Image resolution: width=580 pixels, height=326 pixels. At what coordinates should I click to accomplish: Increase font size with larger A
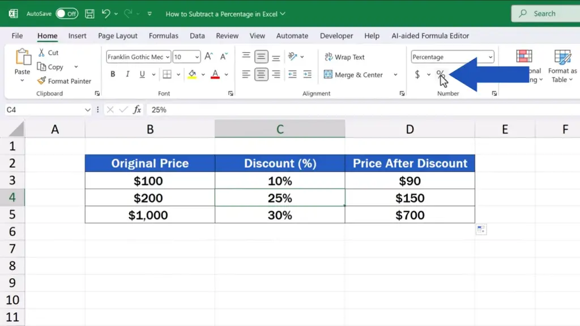click(x=208, y=57)
